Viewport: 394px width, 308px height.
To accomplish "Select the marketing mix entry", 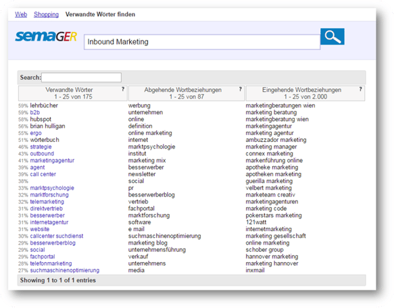I will (147, 161).
